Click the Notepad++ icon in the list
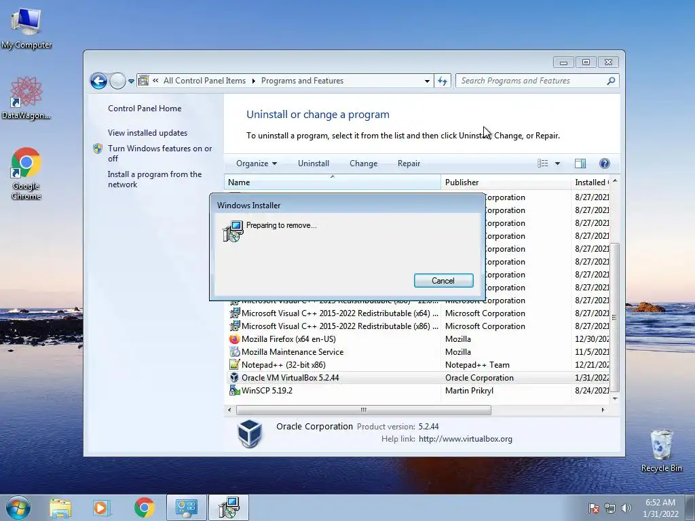This screenshot has height=521, width=695. point(234,364)
